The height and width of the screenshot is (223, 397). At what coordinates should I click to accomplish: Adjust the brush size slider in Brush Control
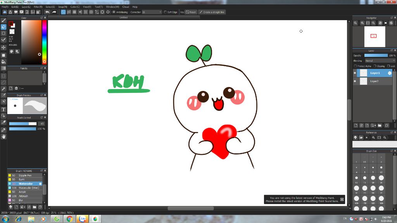tap(23, 124)
